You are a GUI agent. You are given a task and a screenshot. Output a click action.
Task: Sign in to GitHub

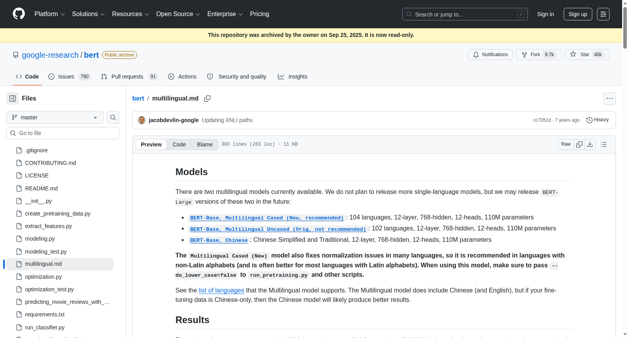(x=546, y=14)
